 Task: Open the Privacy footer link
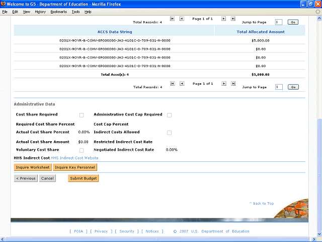tap(101, 231)
